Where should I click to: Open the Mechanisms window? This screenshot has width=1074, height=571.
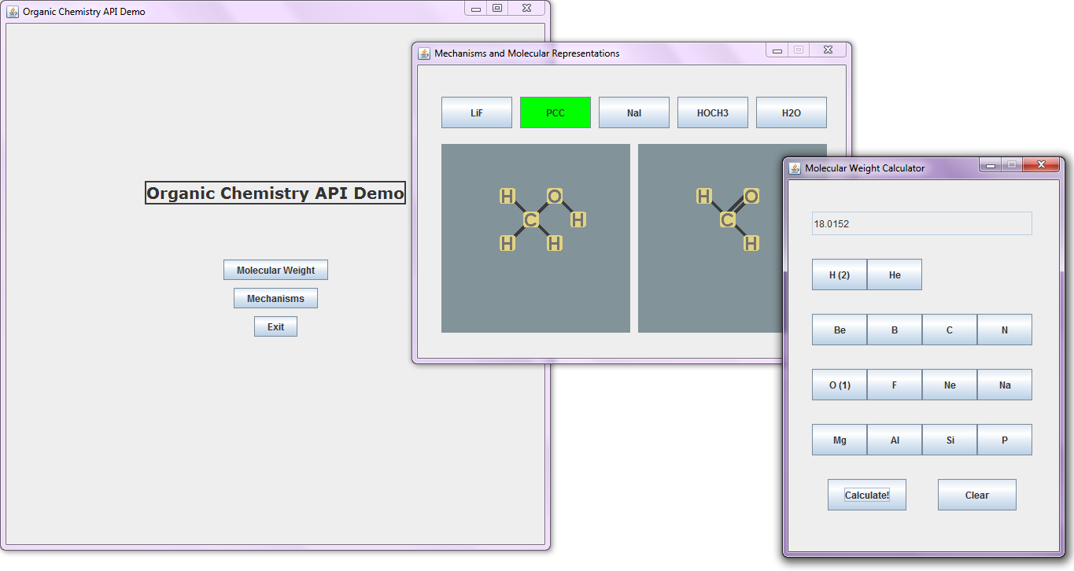pos(275,298)
